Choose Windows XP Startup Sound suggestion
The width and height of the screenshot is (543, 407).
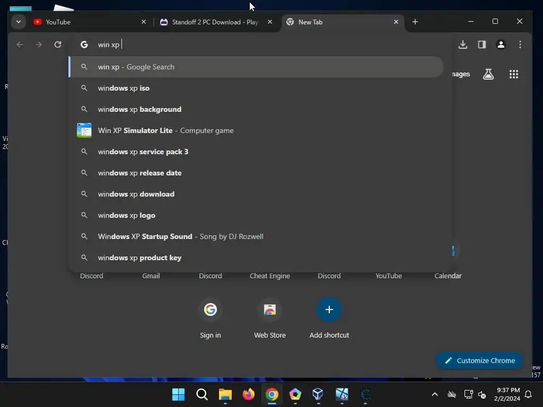[x=256, y=236]
